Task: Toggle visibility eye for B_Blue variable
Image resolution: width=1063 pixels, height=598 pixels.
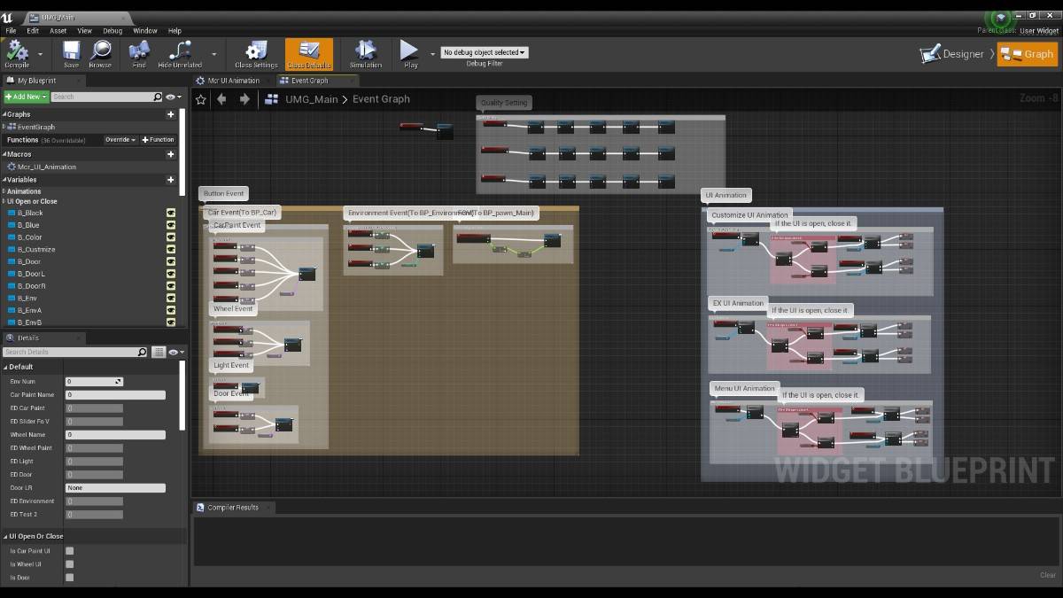Action: click(x=171, y=225)
